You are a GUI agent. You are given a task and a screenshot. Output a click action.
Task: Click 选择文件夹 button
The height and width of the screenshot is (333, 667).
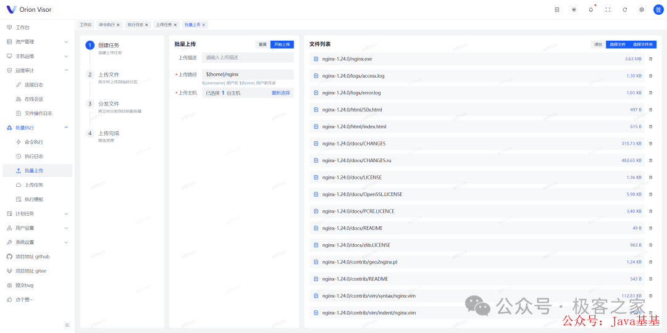(643, 44)
